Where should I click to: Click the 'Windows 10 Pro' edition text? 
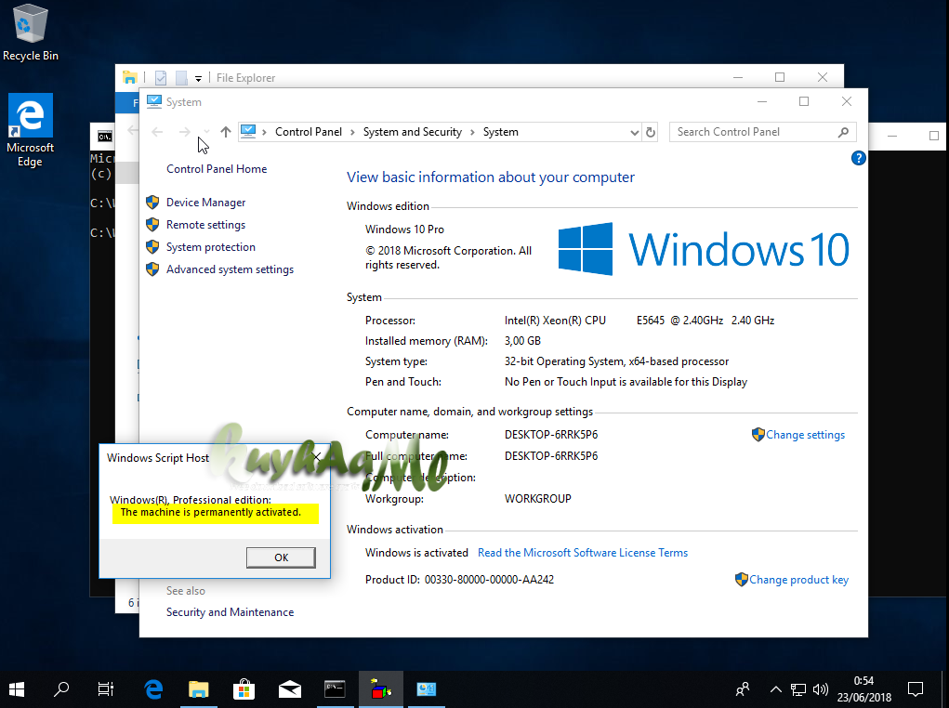(404, 229)
